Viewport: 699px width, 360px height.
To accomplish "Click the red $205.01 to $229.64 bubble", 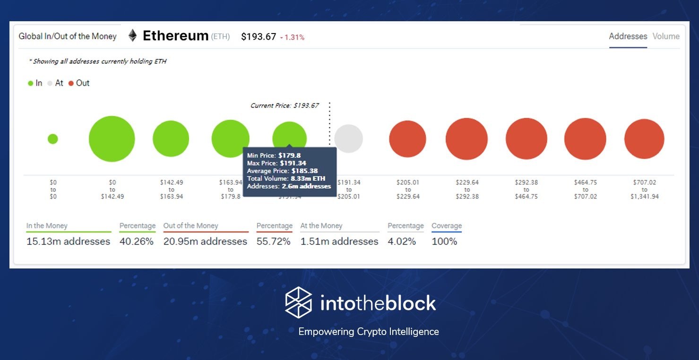I will click(407, 139).
